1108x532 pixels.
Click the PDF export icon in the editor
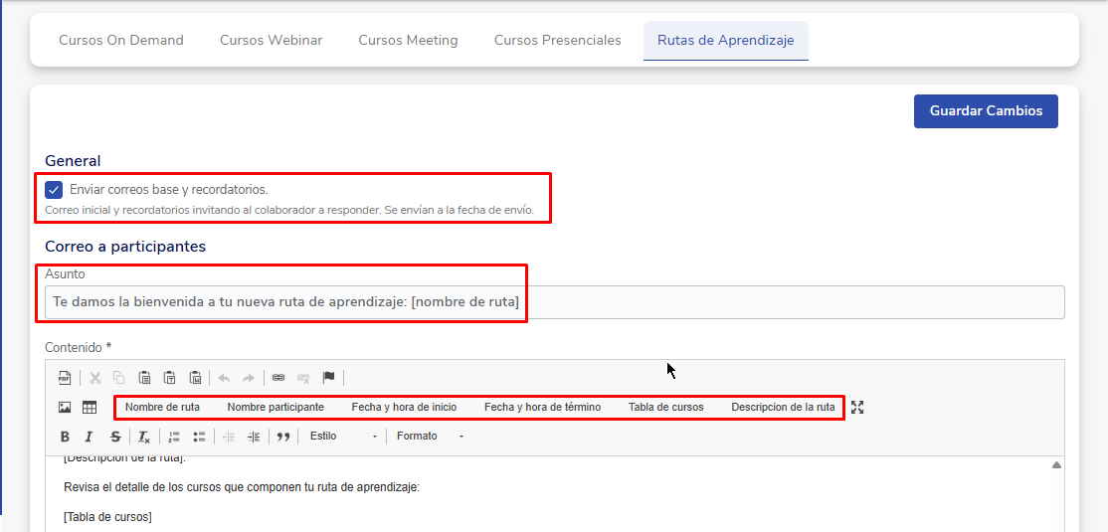(x=65, y=378)
